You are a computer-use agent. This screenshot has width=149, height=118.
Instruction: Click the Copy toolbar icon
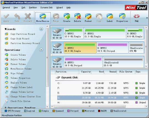click(x=99, y=18)
